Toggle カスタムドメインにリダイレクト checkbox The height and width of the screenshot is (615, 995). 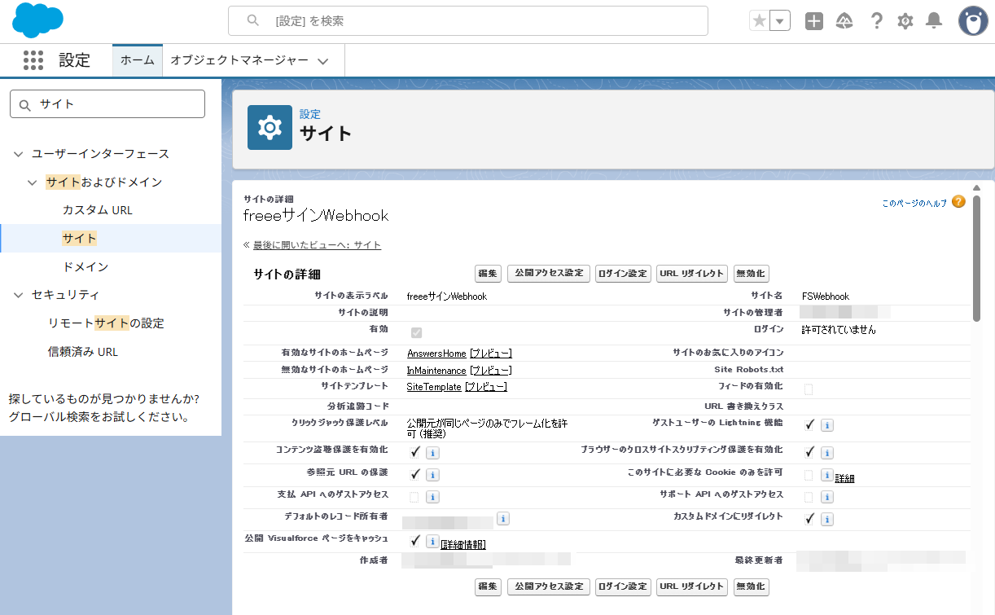coord(809,518)
